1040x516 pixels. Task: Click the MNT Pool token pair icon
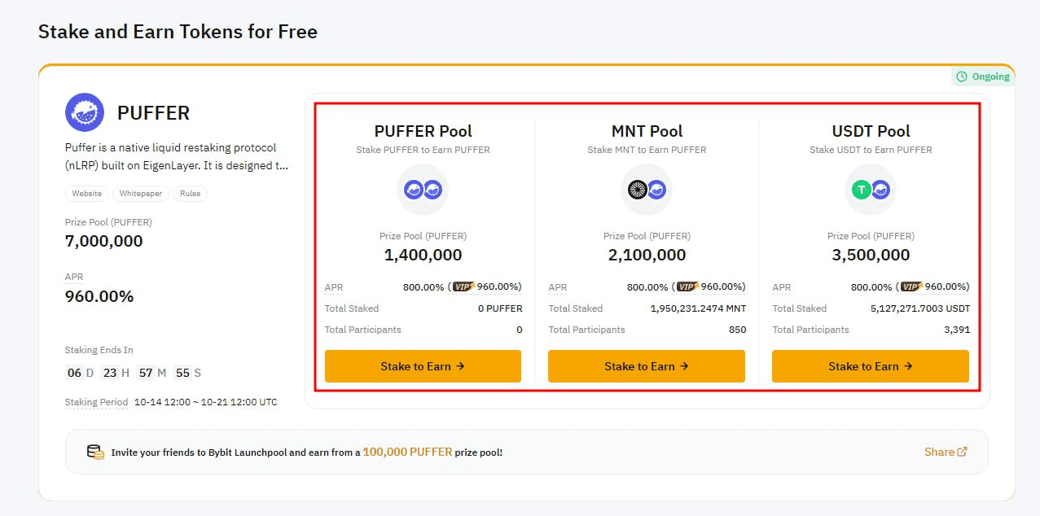click(647, 190)
